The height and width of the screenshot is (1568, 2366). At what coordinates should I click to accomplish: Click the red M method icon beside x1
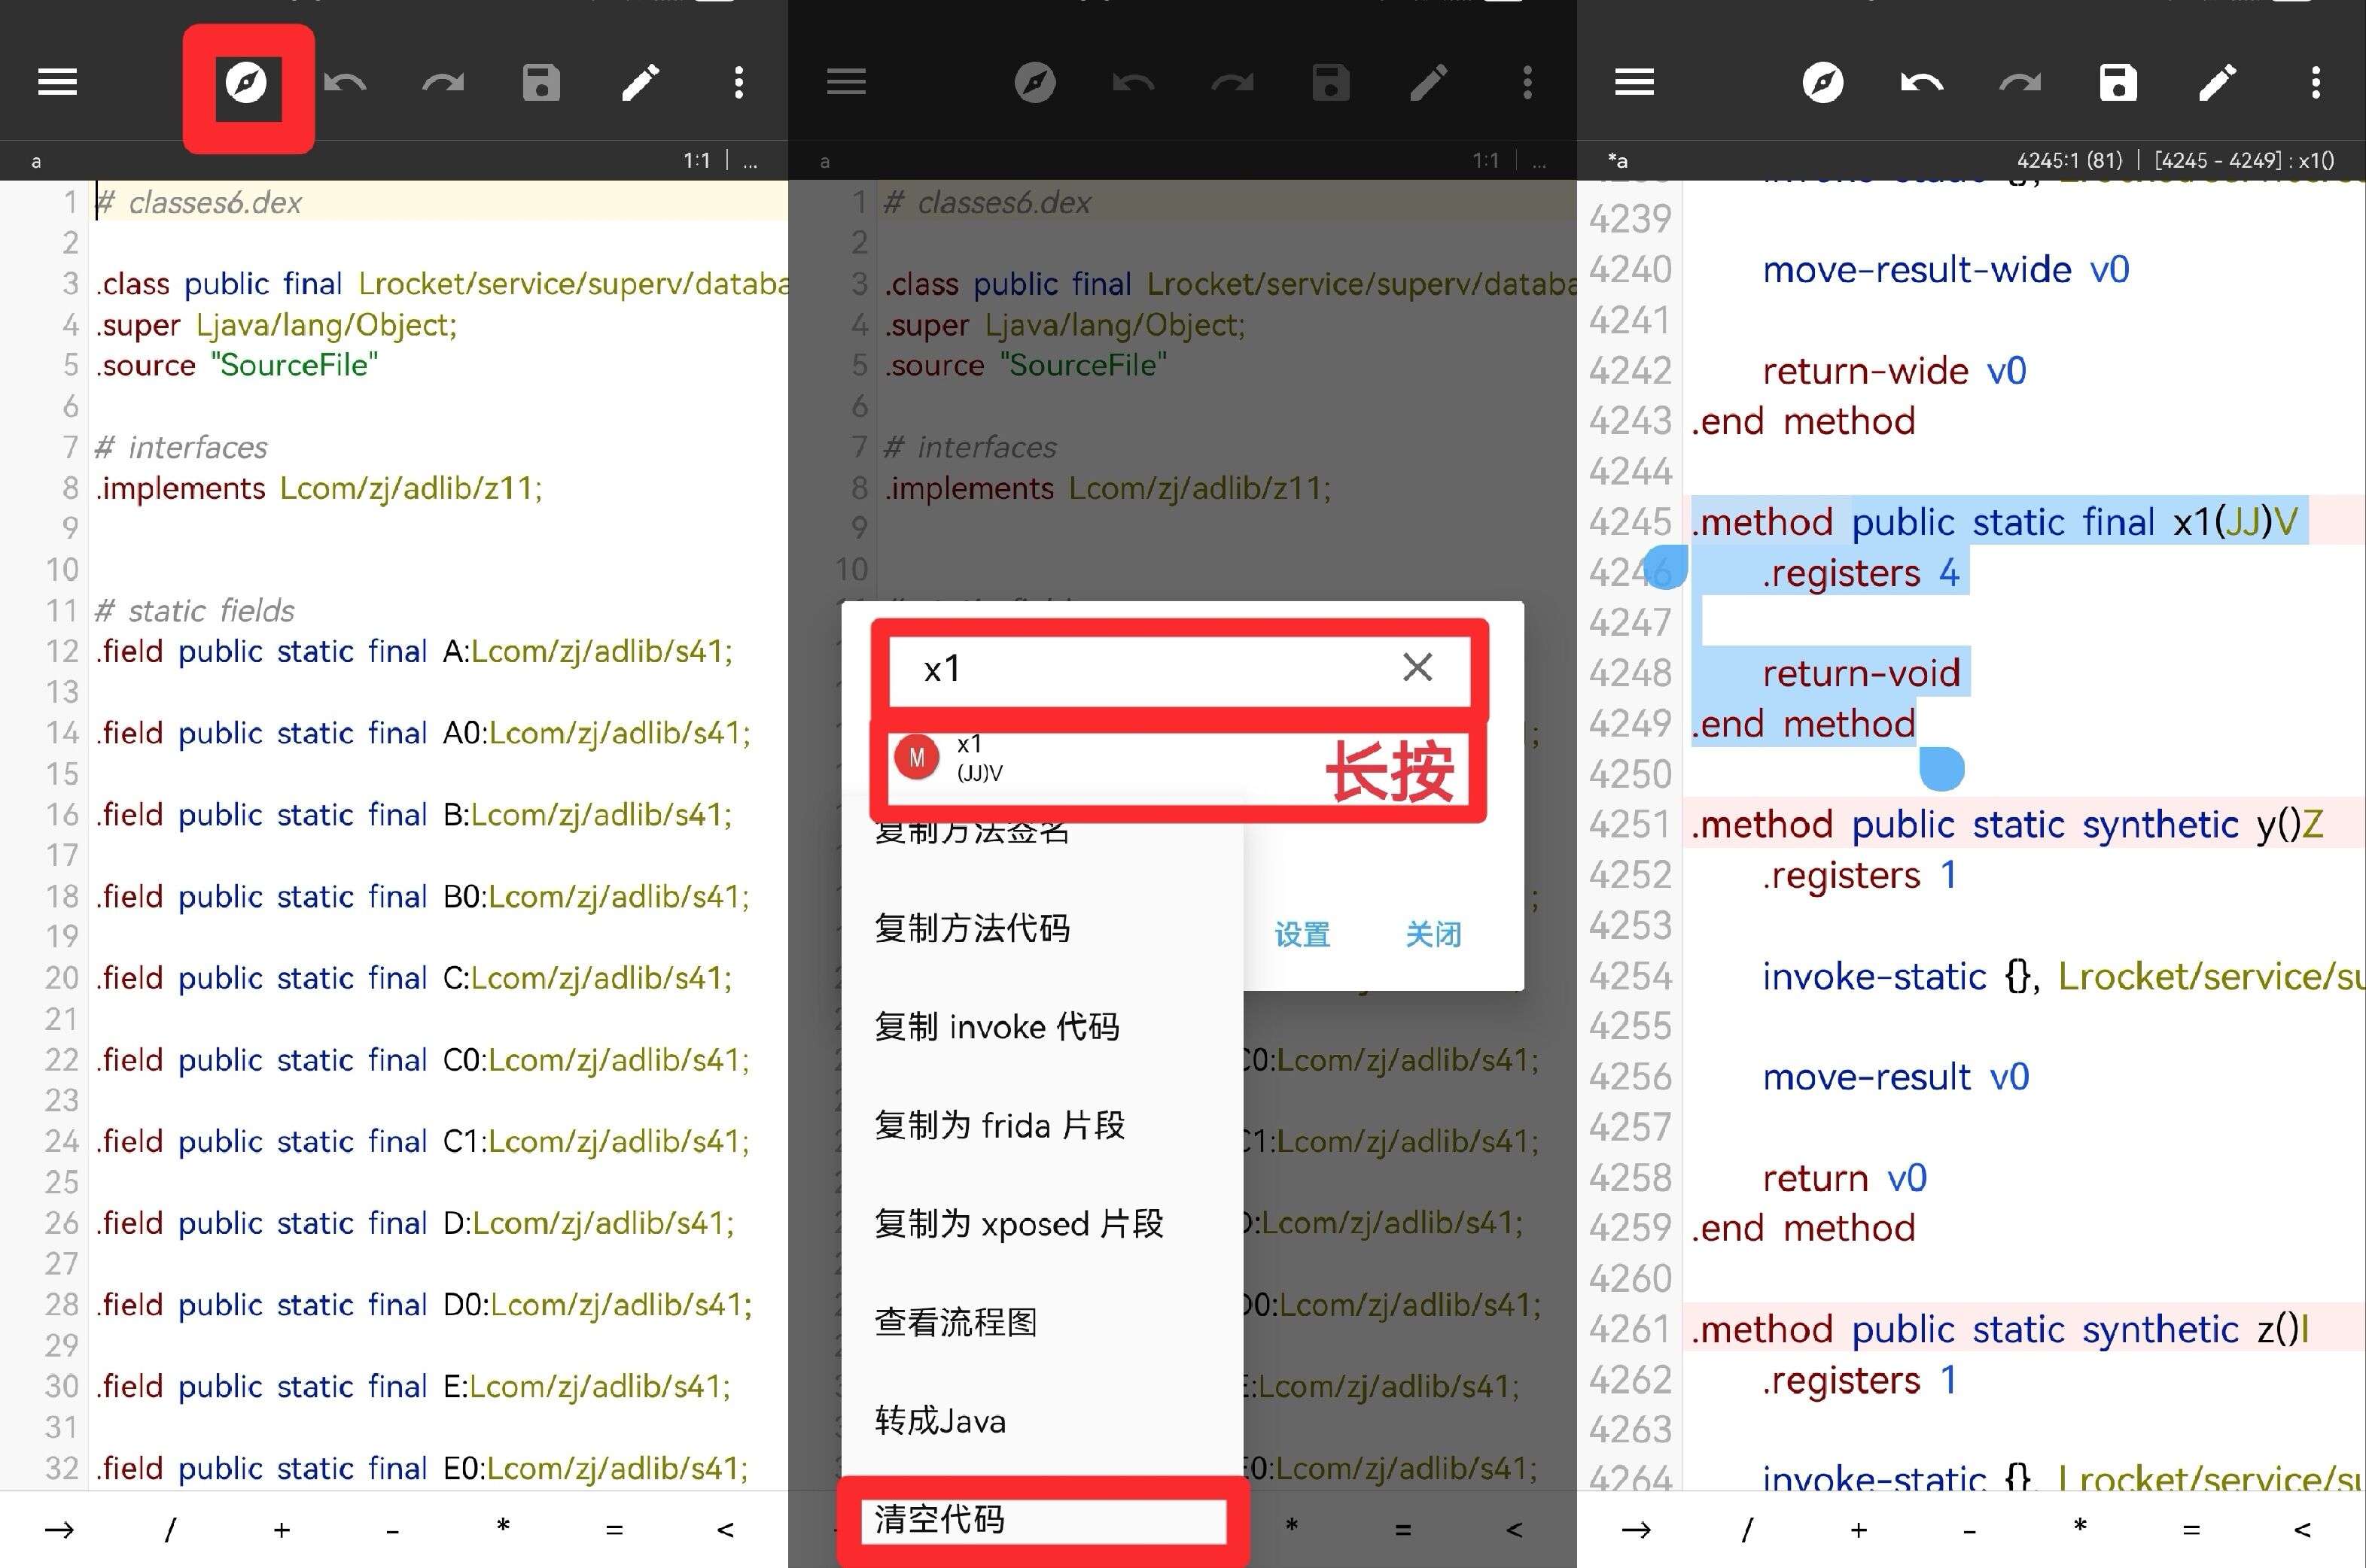(x=916, y=758)
